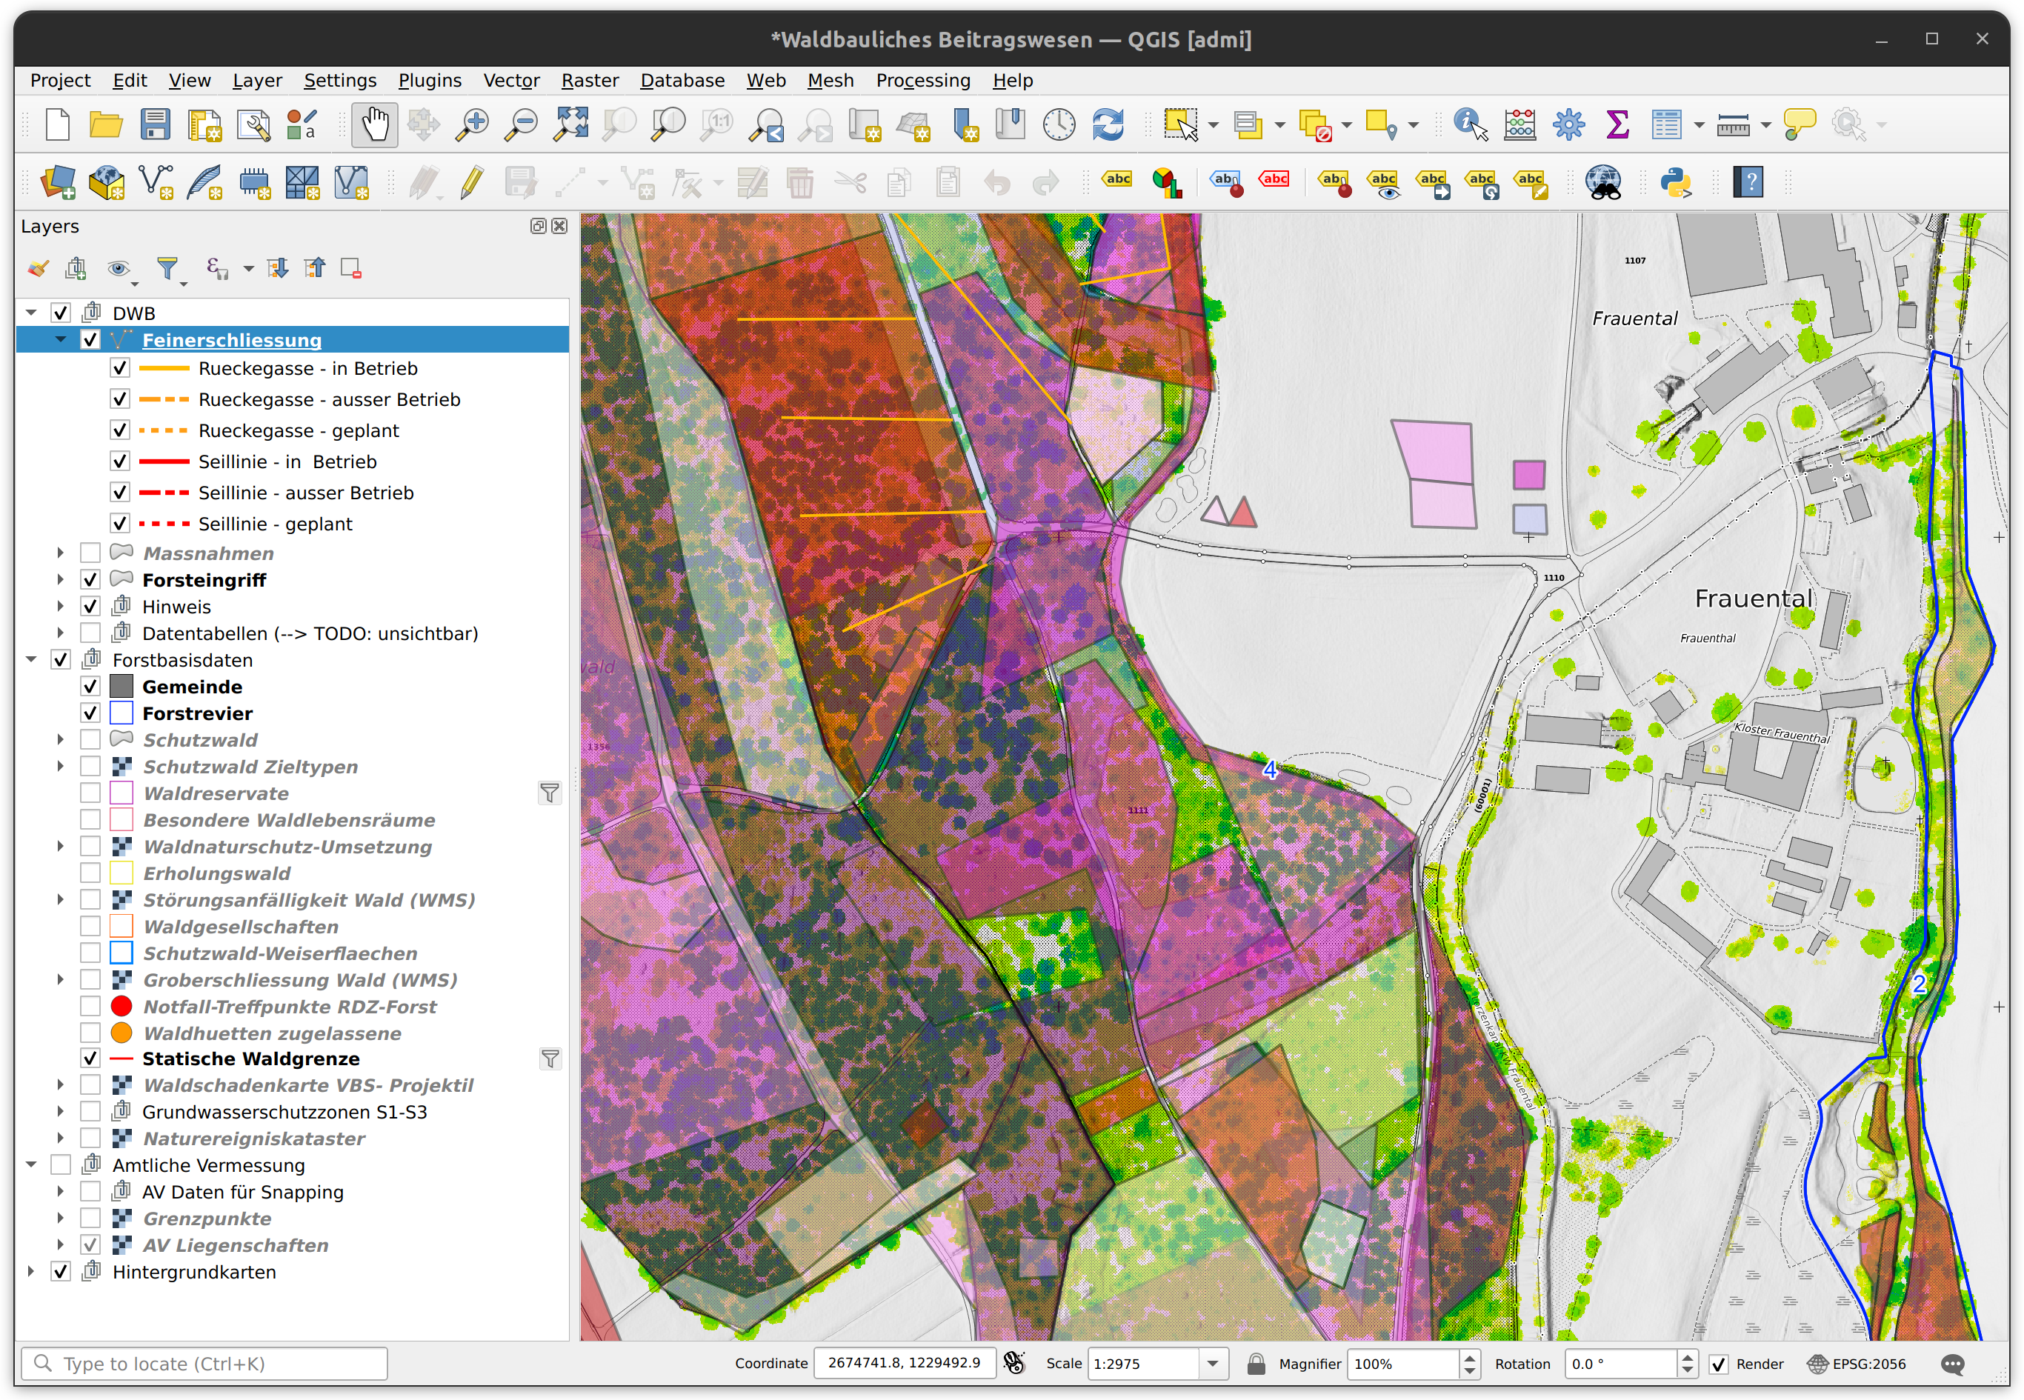Open the Statistical Summary sigma icon
Screen dimensions: 2024x1400
tap(1617, 124)
